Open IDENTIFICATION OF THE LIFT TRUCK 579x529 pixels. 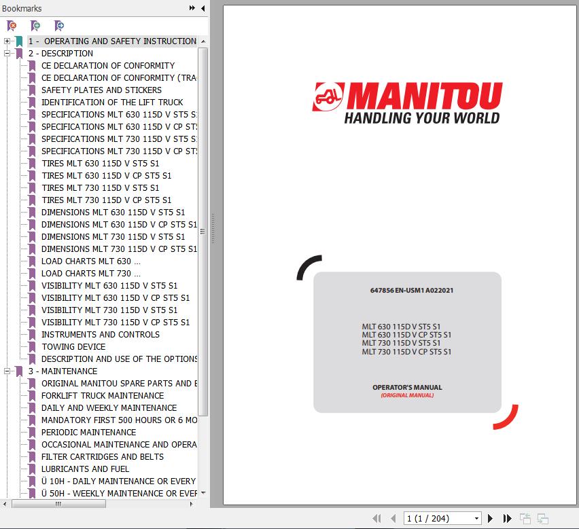tap(112, 102)
